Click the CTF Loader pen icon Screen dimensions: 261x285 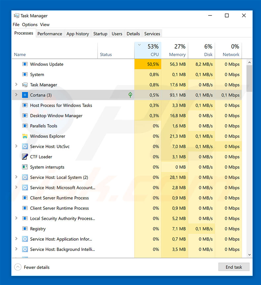click(25, 157)
